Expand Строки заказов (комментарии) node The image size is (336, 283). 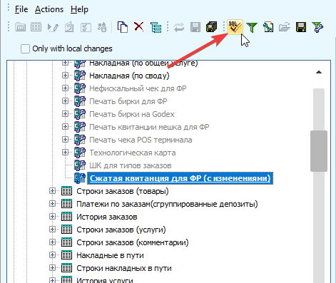[x=52, y=242]
